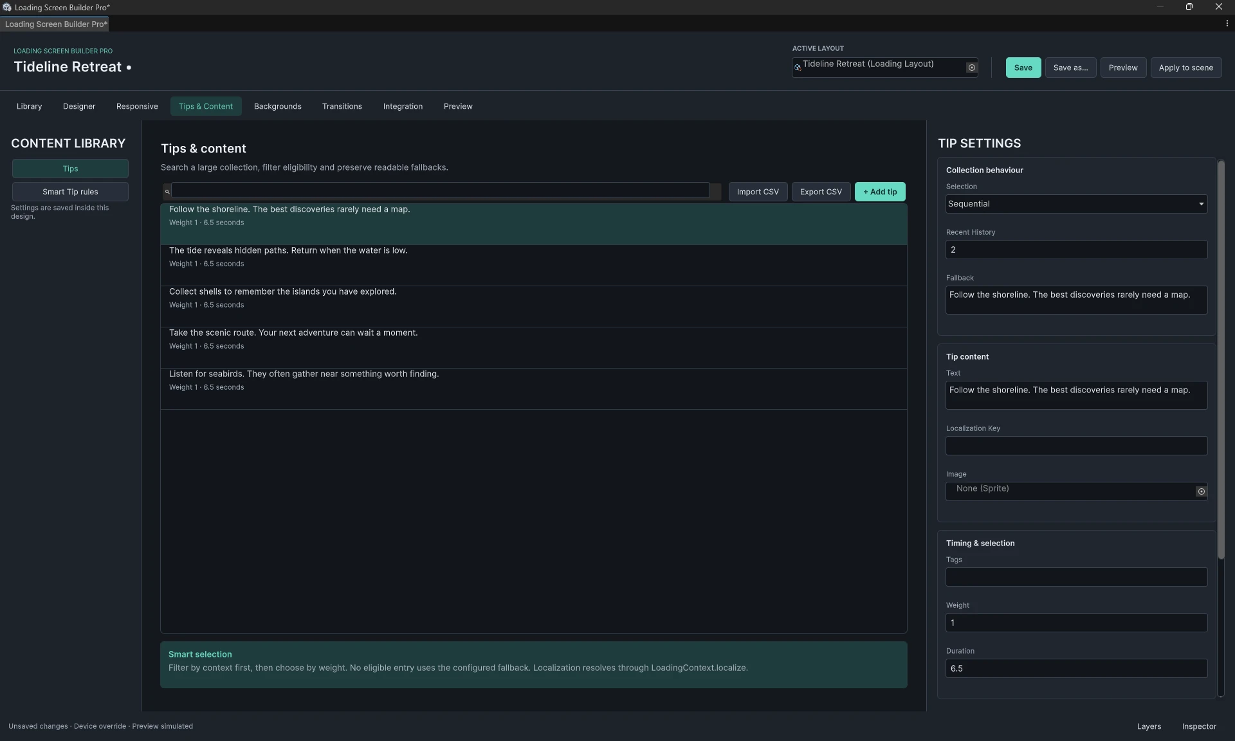Open the window kebab menu icon

point(1227,24)
